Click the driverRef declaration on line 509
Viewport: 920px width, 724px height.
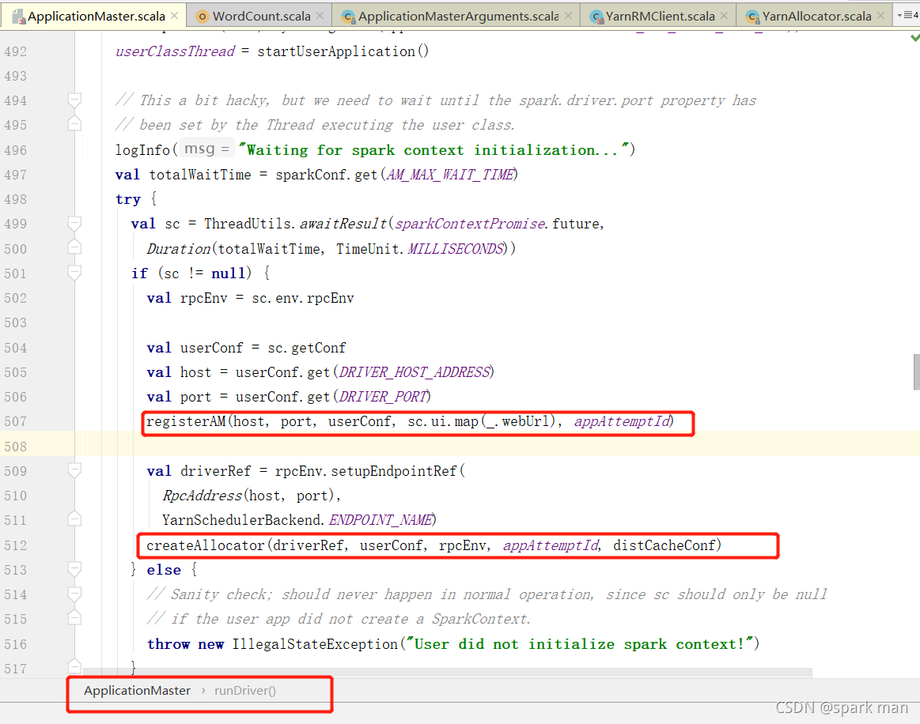point(215,471)
